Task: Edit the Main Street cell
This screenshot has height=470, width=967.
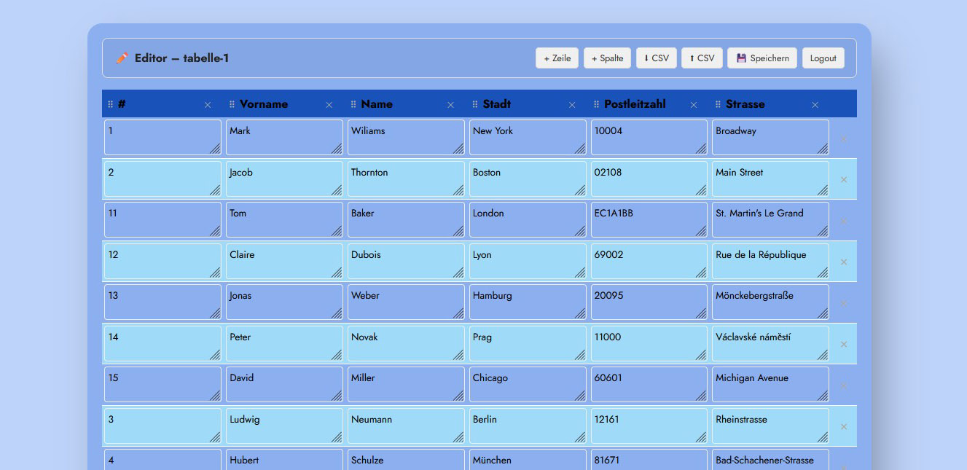Action: click(x=770, y=179)
